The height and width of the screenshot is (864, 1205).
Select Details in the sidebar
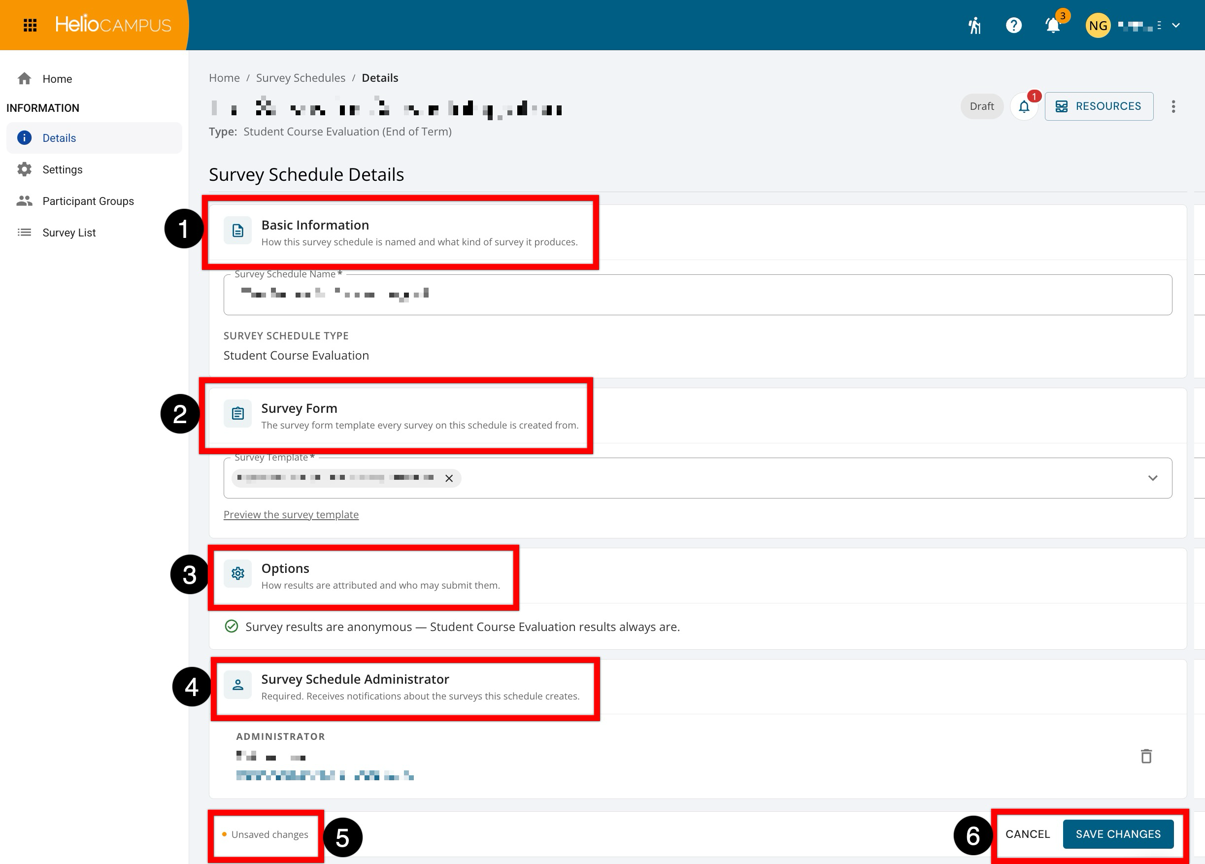[94, 138]
